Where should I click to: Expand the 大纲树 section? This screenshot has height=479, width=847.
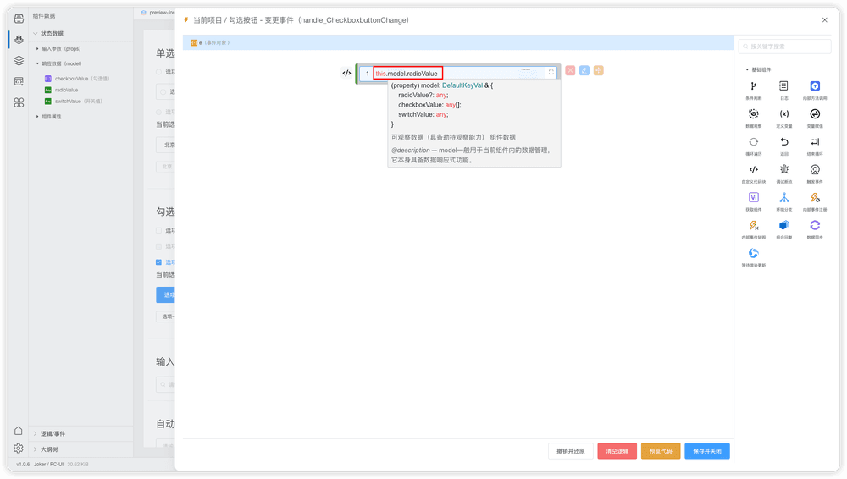[36, 449]
